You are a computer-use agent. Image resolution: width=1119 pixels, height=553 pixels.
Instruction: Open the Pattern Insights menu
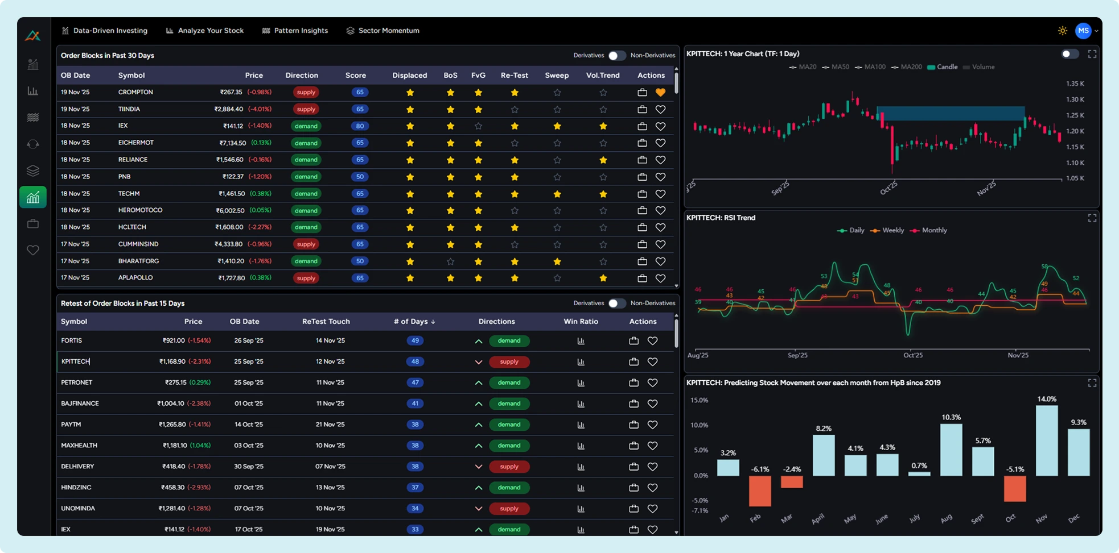[x=295, y=31]
